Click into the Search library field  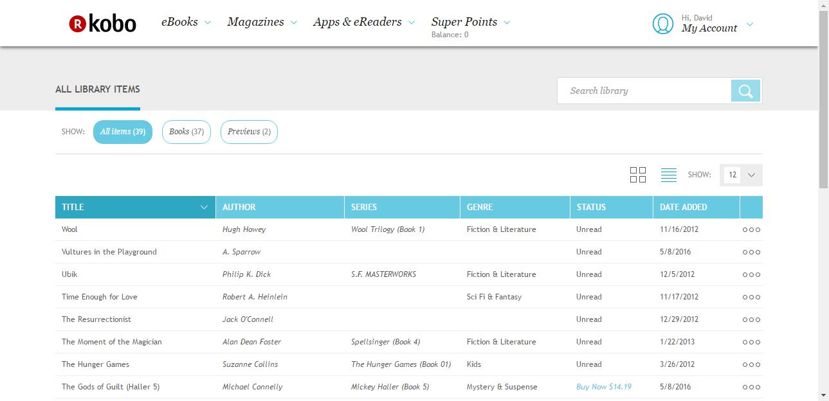click(x=644, y=91)
